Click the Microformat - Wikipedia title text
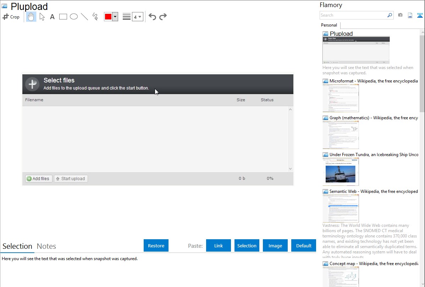Screen dimensions: 425x287 [x=374, y=81]
